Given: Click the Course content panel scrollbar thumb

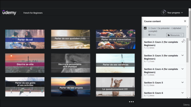Looking at the screenshot, I should (187, 50).
